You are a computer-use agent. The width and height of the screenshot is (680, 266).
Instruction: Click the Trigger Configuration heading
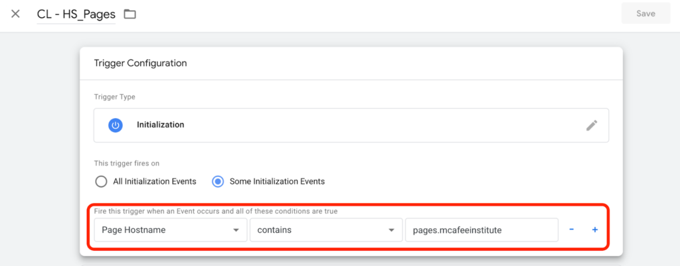tap(141, 63)
